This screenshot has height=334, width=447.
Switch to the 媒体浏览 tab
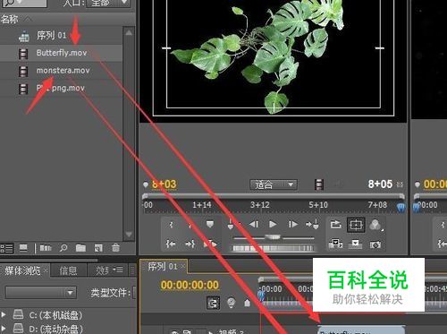(22, 270)
